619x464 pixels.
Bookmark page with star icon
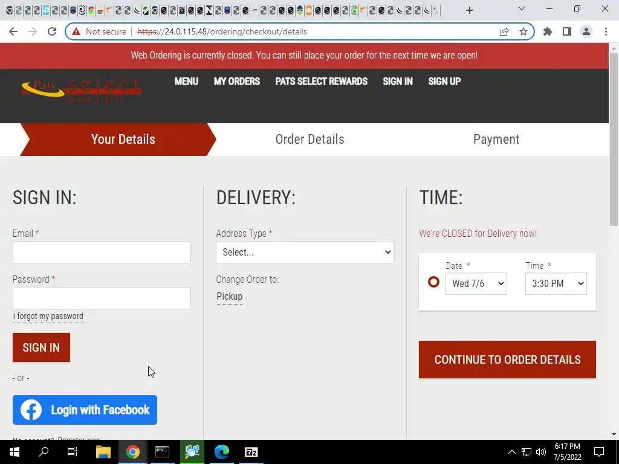(523, 31)
